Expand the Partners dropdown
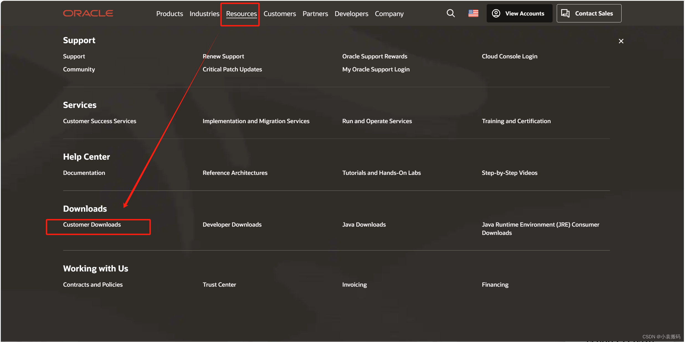Image resolution: width=685 pixels, height=342 pixels. (315, 13)
